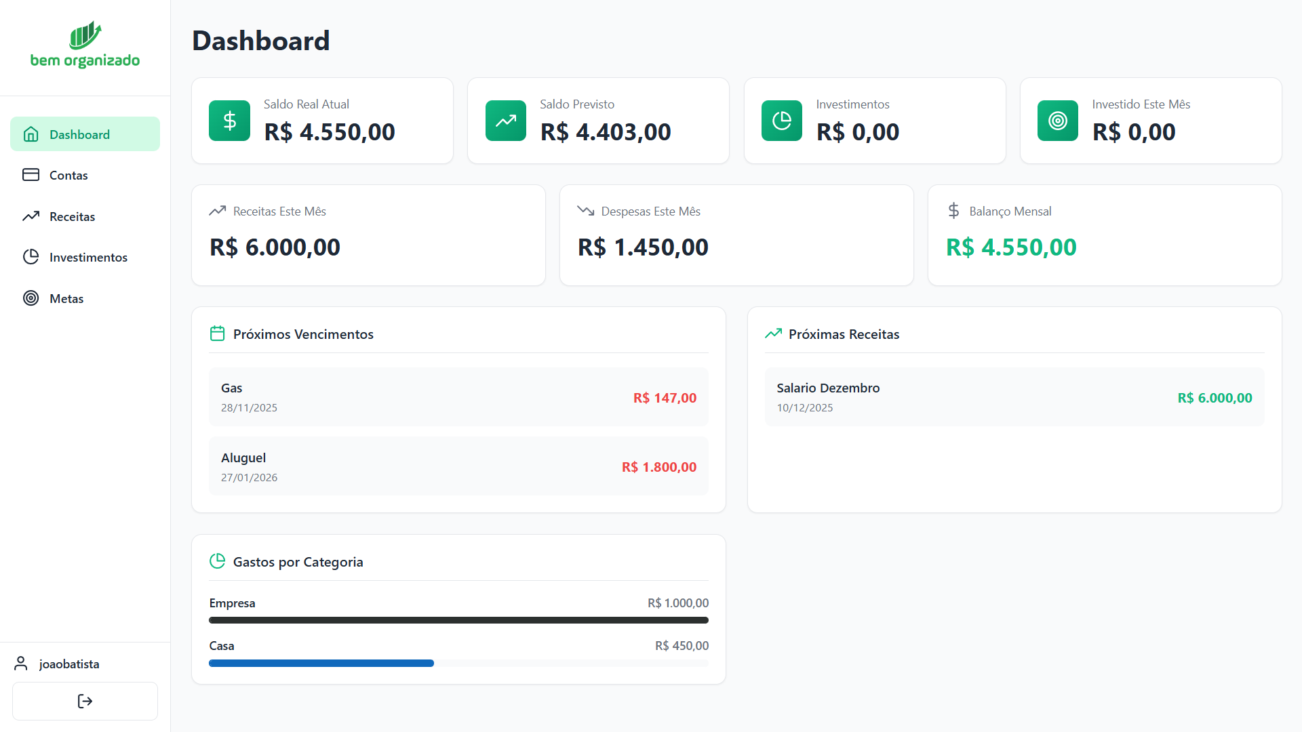Click the logout arrow icon button
1302x732 pixels.
85,701
